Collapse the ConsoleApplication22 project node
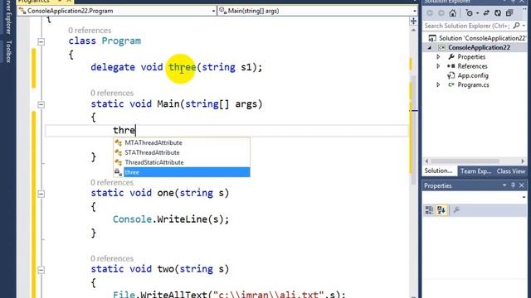This screenshot has width=531, height=298. coord(430,48)
